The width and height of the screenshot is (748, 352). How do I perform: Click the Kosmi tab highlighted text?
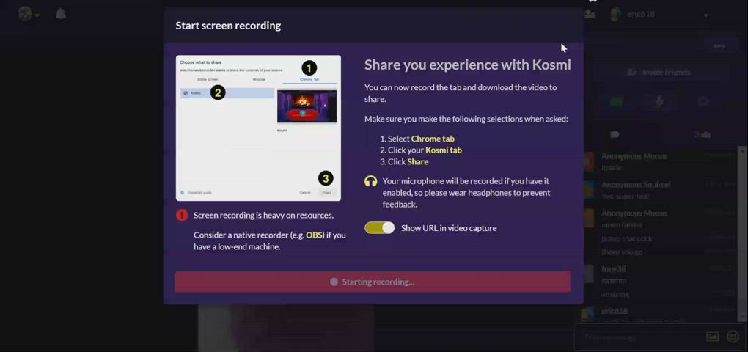coord(444,150)
